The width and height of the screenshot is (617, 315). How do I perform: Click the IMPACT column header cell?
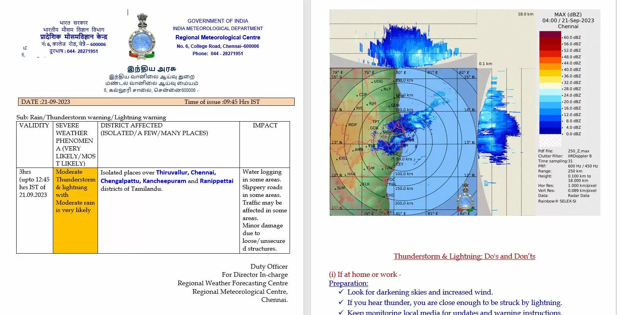(x=265, y=125)
